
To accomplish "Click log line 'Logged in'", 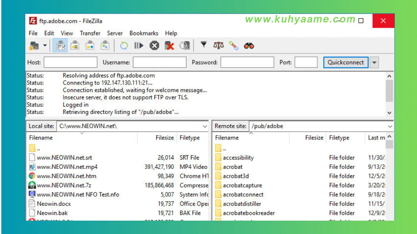I will tap(76, 105).
